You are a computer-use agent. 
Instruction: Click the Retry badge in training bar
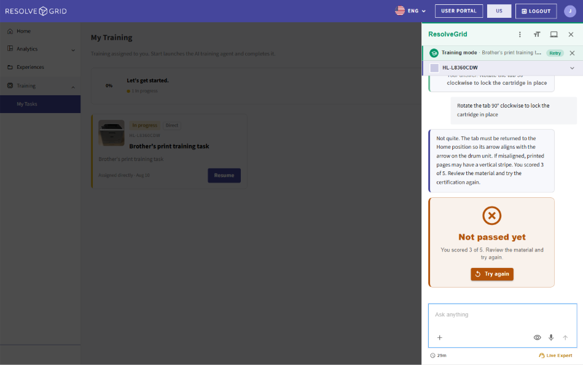pos(555,53)
